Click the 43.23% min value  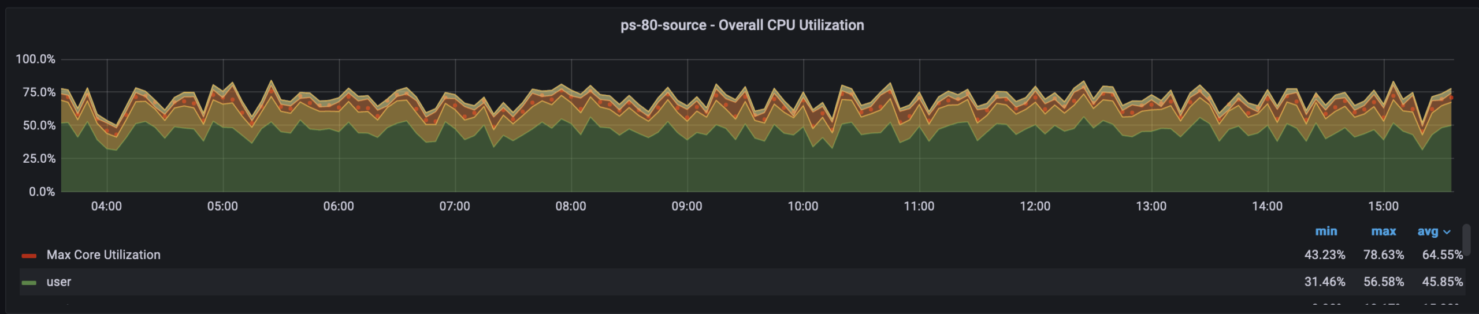1325,255
